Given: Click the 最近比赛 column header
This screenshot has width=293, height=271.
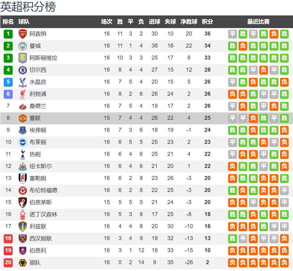Looking at the screenshot, I should [x=258, y=22].
